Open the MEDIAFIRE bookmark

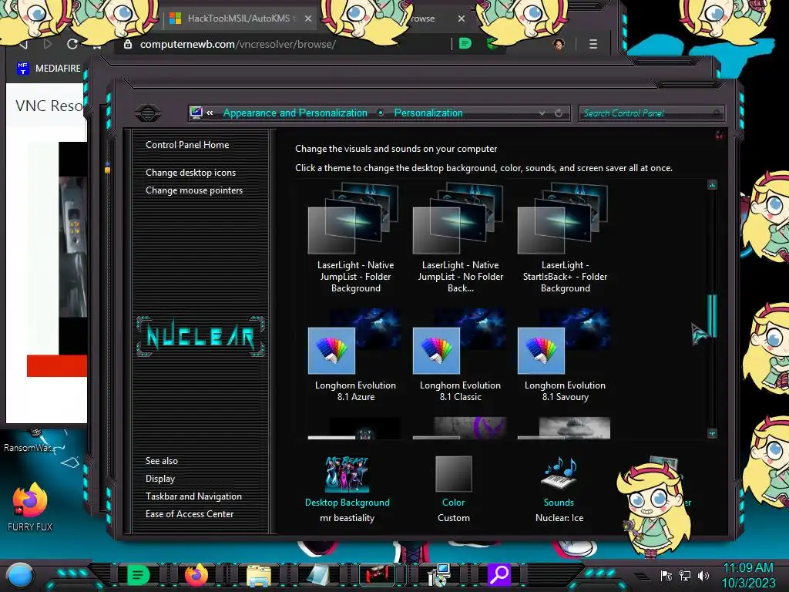tap(49, 68)
